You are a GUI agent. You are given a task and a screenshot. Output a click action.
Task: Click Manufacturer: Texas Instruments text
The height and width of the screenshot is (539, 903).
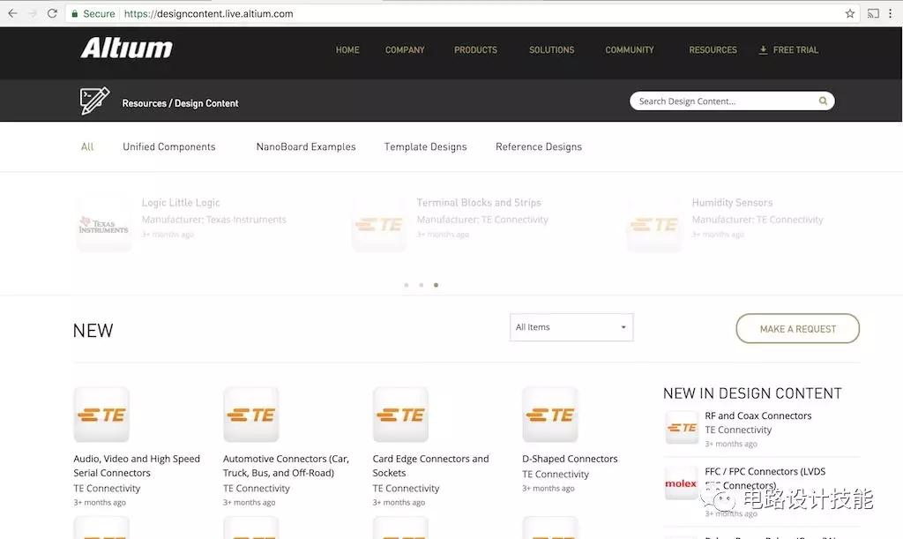(x=213, y=220)
